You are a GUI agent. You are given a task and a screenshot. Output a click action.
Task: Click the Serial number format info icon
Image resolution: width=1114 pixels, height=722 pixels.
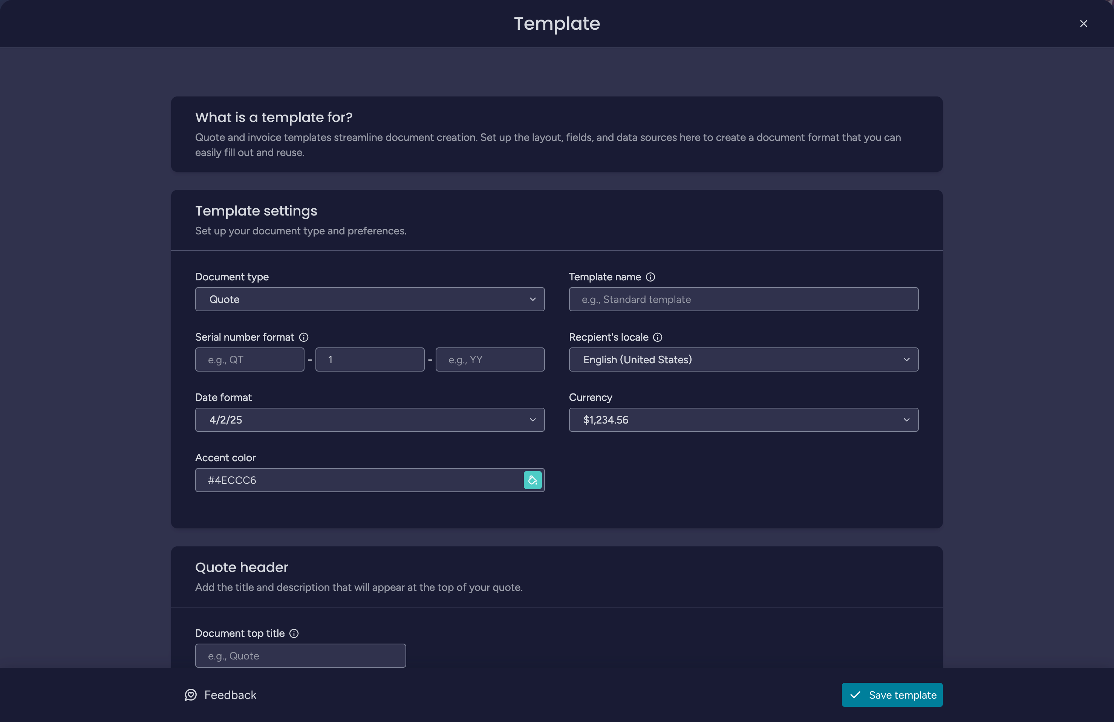304,337
